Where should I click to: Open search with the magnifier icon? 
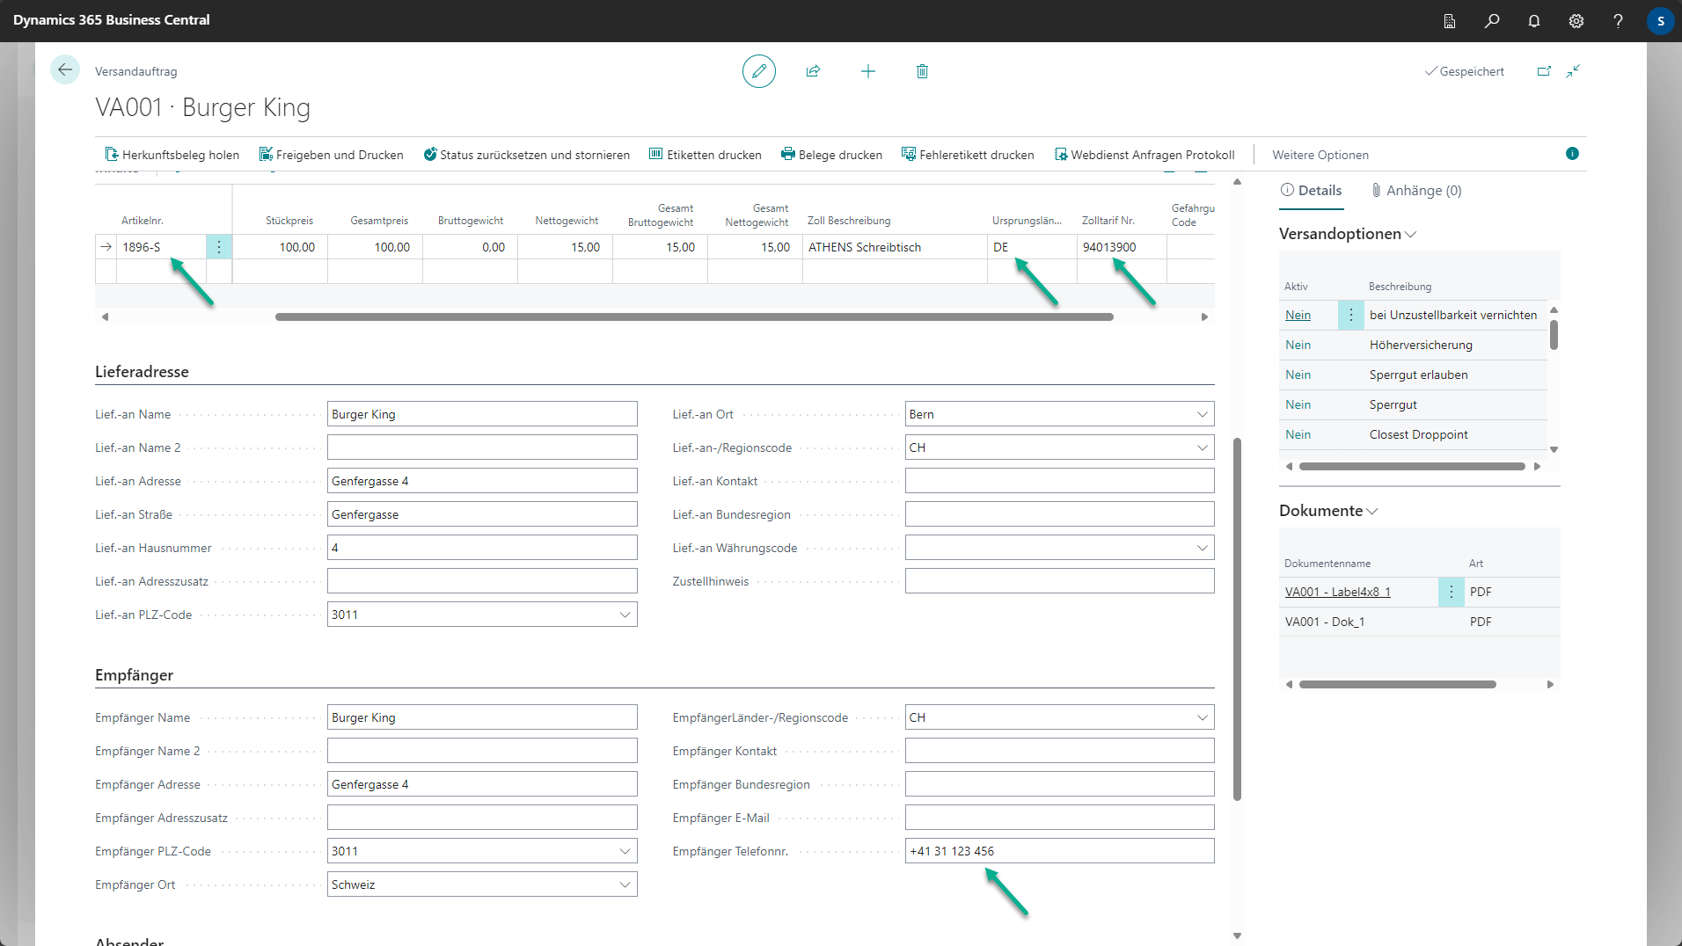coord(1492,21)
